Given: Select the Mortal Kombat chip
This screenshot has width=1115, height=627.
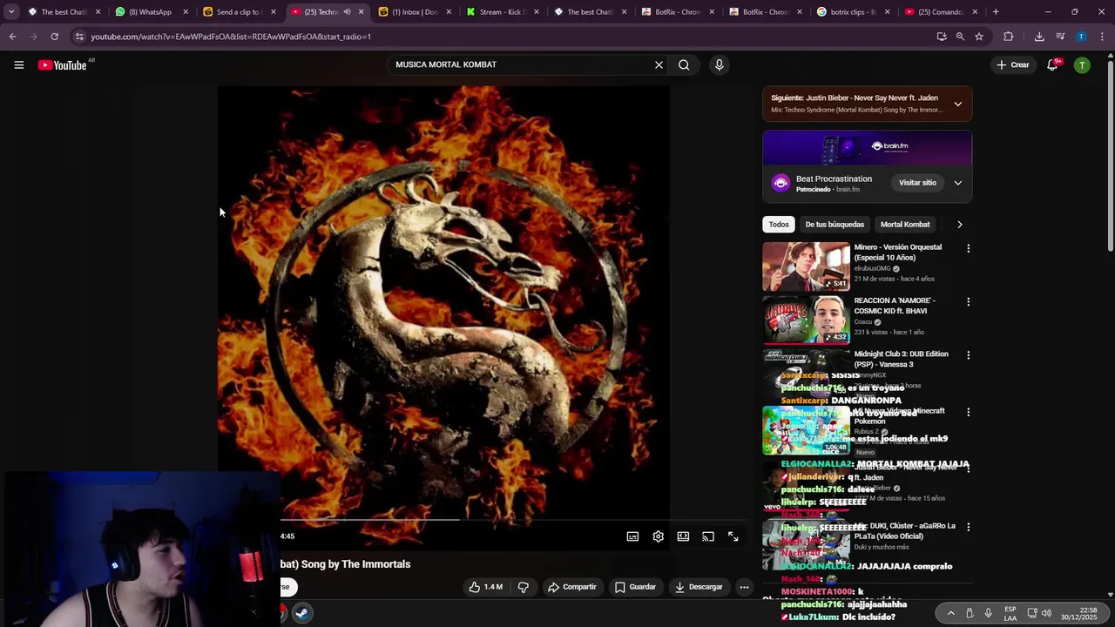Looking at the screenshot, I should click(x=905, y=225).
